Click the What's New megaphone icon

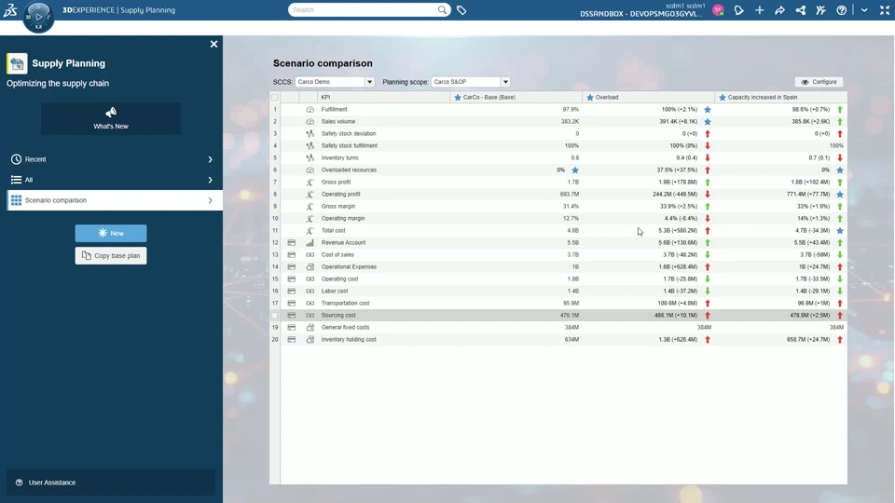tap(111, 113)
